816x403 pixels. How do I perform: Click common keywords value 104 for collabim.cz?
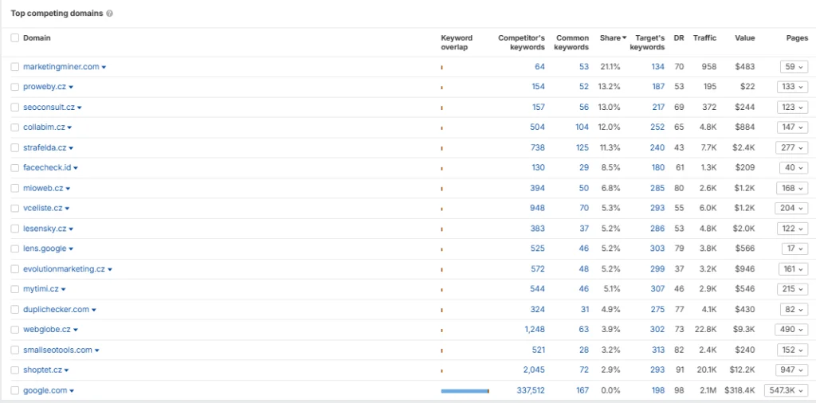[583, 127]
